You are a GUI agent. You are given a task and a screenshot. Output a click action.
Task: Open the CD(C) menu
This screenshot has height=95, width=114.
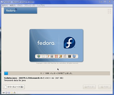click(20, 5)
